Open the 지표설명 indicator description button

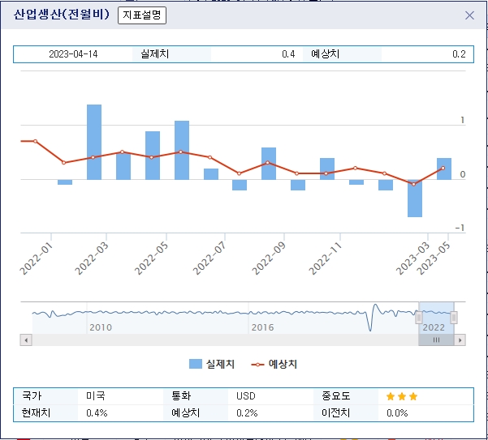(142, 15)
